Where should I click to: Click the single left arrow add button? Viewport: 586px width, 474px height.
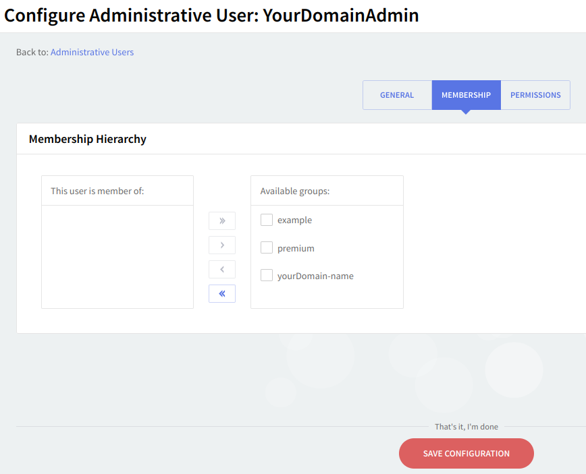[x=222, y=270]
